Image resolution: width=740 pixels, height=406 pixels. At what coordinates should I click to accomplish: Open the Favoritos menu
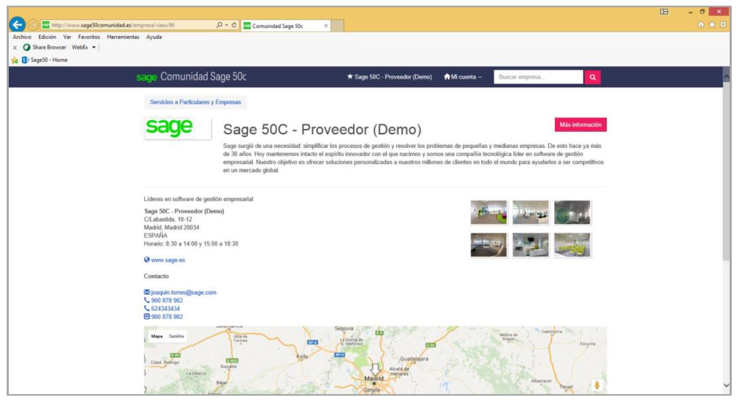click(89, 37)
